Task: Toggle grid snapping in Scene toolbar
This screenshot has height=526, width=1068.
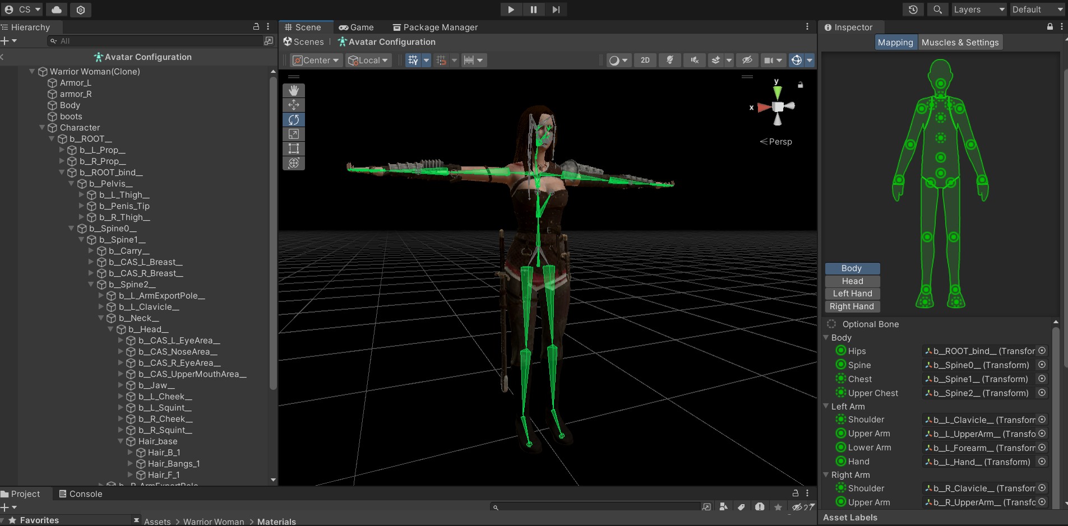Action: tap(441, 60)
